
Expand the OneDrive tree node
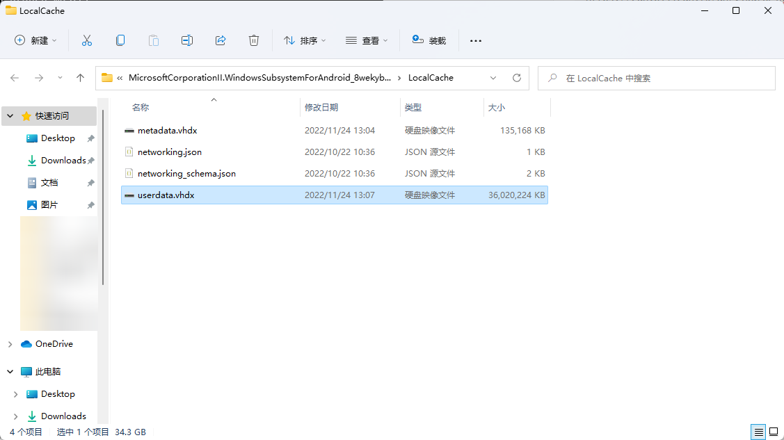10,344
